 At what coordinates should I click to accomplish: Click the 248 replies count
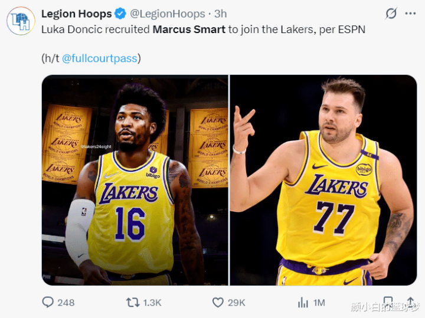coord(66,302)
